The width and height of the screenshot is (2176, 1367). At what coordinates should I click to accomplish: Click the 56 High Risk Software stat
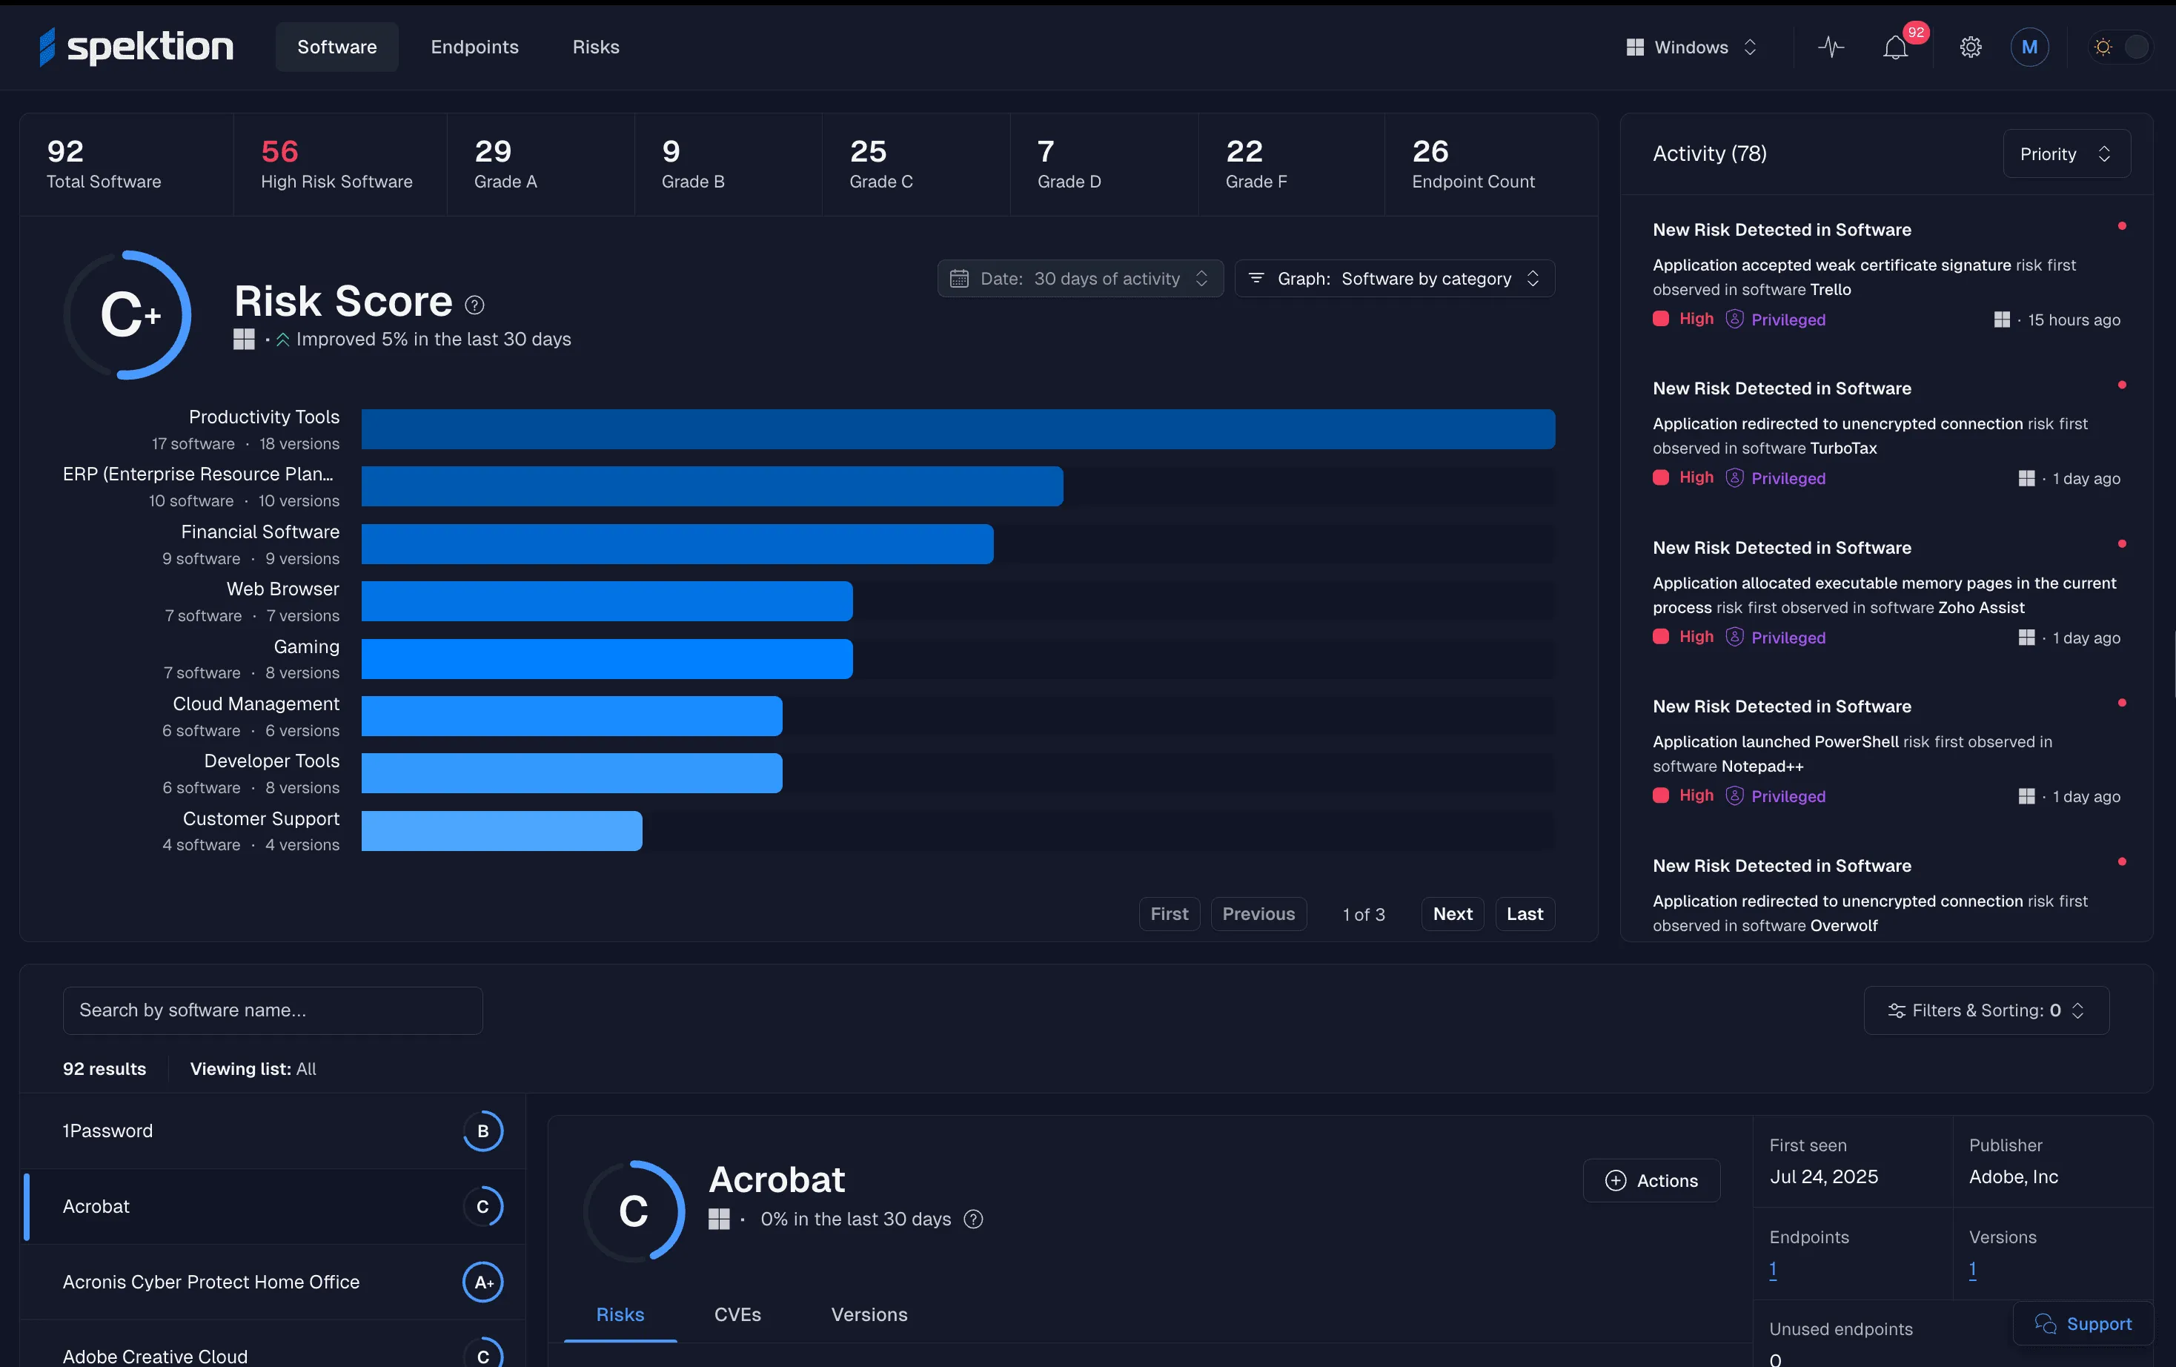tap(339, 165)
